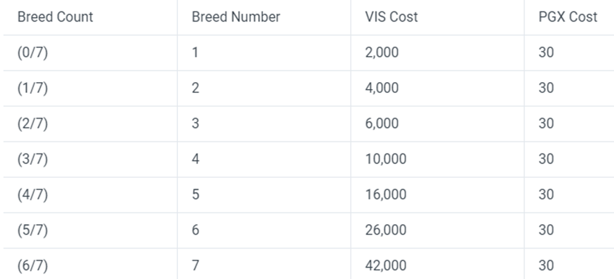Click the Breed Count column header

click(x=55, y=17)
